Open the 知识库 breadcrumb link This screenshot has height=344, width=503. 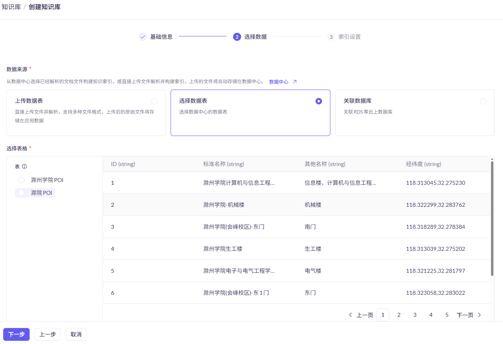pos(12,6)
